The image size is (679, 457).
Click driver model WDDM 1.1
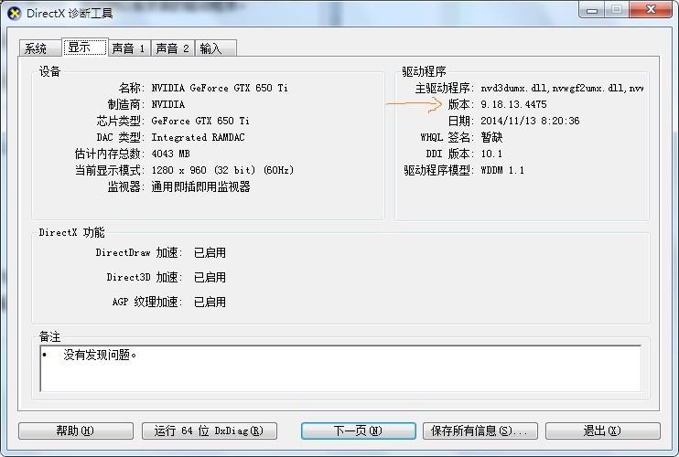502,170
